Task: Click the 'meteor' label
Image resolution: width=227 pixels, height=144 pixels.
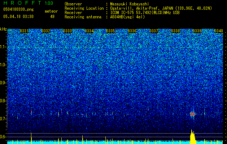Action: coord(51,11)
